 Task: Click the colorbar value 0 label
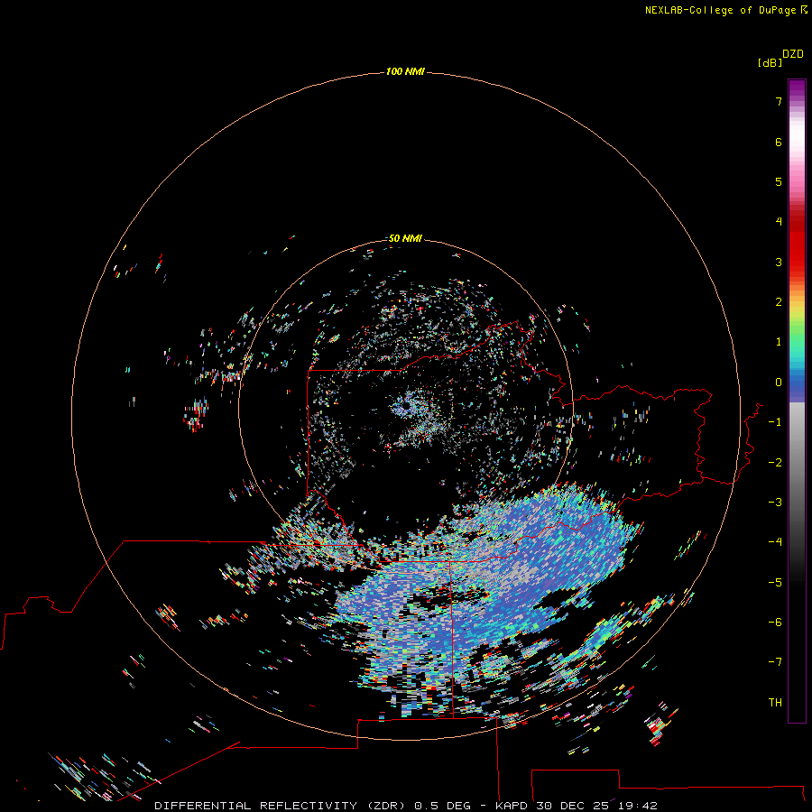[x=779, y=383]
